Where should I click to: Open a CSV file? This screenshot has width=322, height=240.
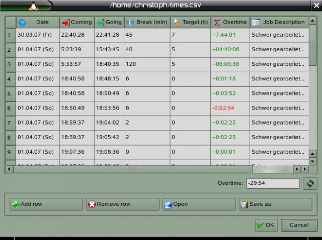click(199, 204)
